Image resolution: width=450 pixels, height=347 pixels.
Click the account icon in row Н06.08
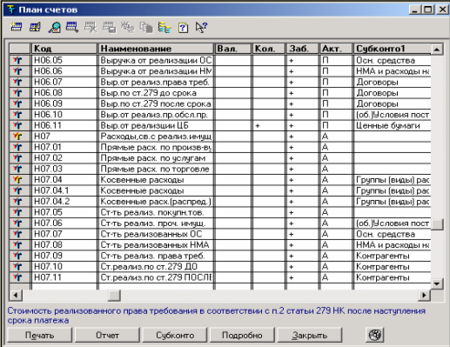pyautogui.click(x=17, y=93)
